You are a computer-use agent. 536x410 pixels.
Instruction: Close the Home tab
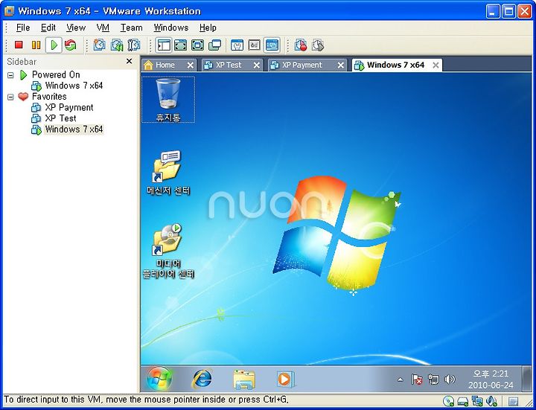(x=191, y=65)
